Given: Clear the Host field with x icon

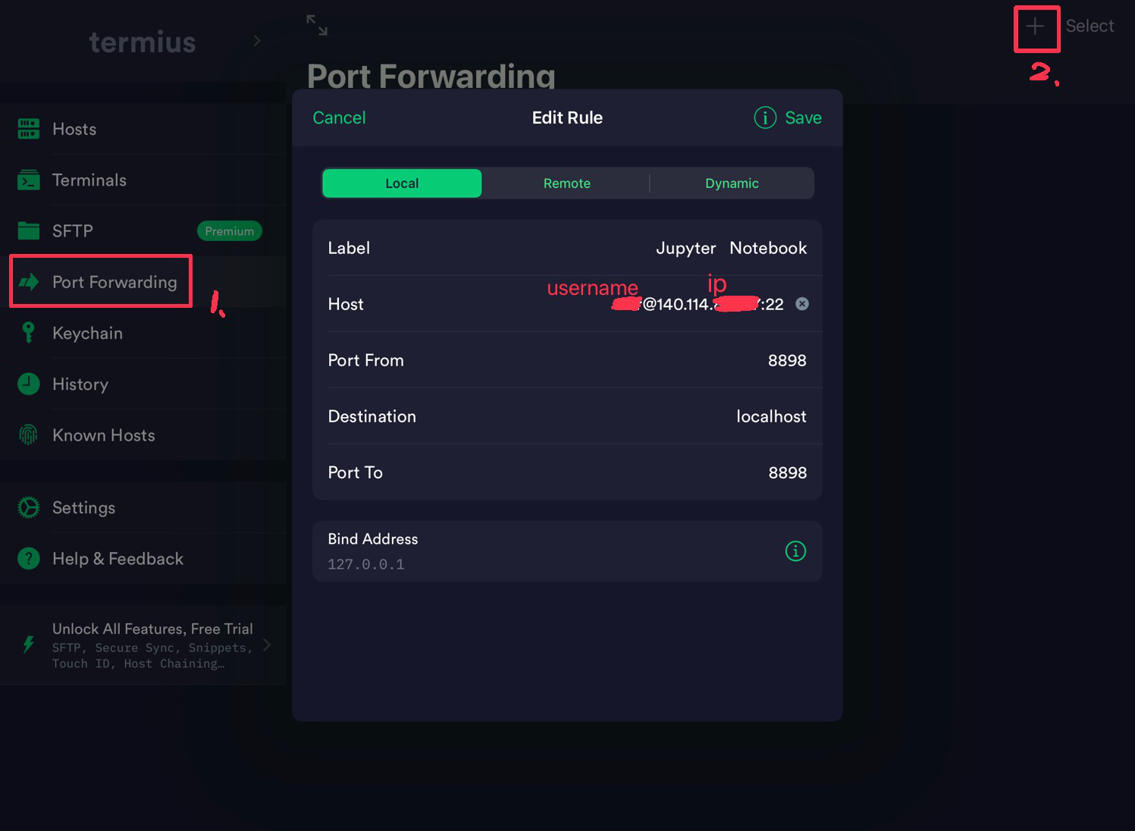Looking at the screenshot, I should coord(801,304).
